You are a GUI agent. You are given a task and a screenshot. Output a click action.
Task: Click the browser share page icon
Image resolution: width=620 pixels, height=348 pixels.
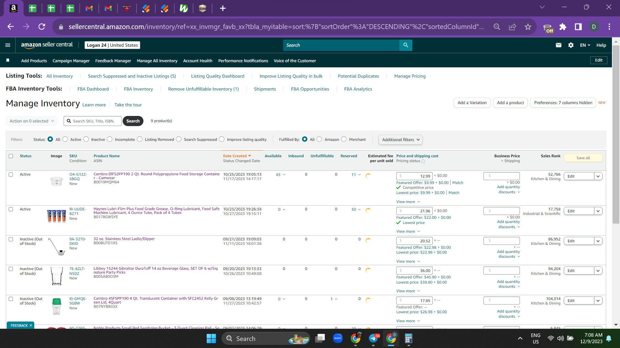pyautogui.click(x=512, y=27)
